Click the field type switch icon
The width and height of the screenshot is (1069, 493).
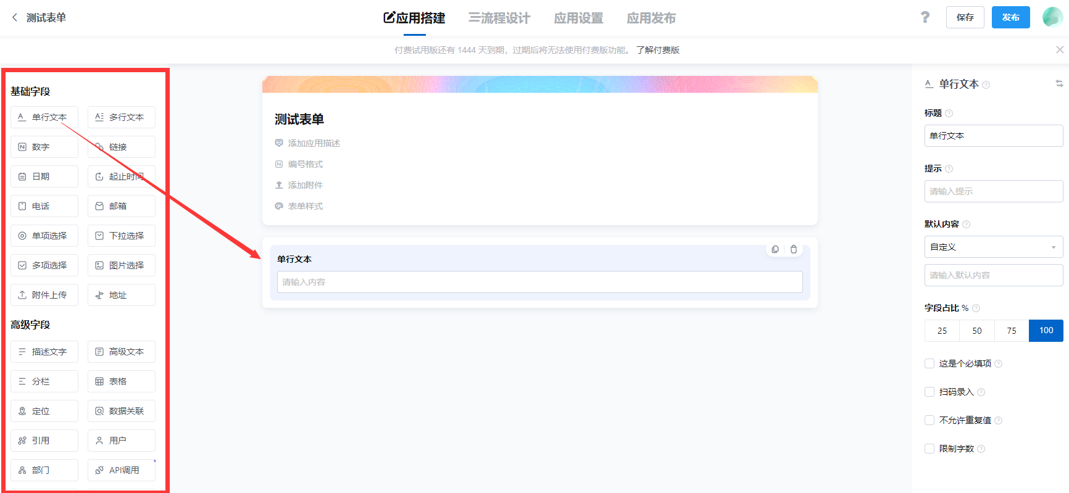1059,83
